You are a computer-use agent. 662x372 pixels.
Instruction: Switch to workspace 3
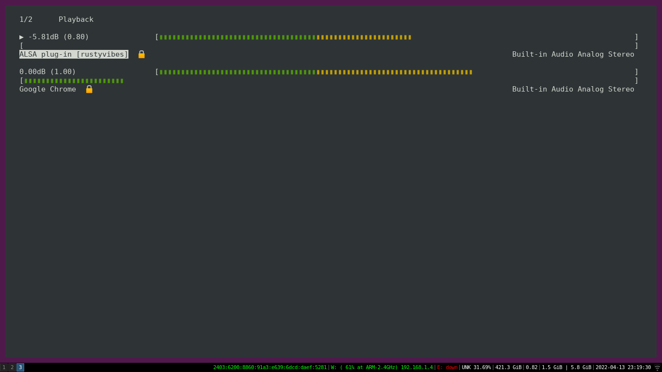[x=20, y=368]
